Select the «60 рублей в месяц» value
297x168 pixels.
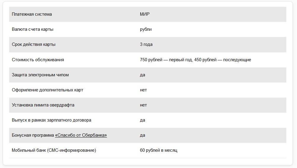pyautogui.click(x=158, y=150)
